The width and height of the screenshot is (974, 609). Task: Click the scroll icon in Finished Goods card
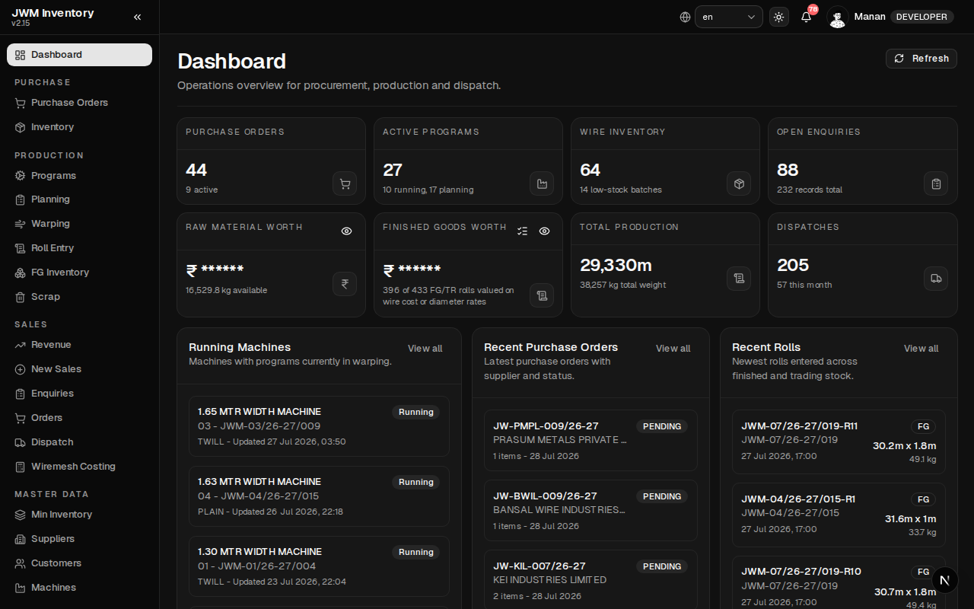pos(542,295)
